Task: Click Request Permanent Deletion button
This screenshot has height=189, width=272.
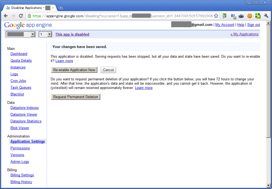Action: pyautogui.click(x=75, y=97)
